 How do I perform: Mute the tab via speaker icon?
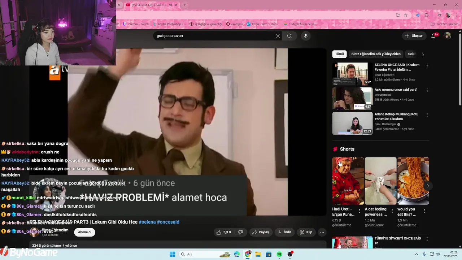coord(170,5)
